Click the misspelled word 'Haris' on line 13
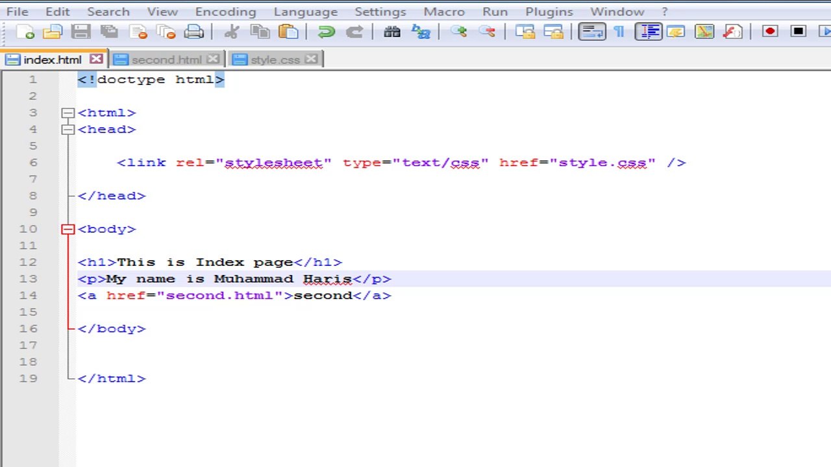The height and width of the screenshot is (467, 831). point(327,279)
